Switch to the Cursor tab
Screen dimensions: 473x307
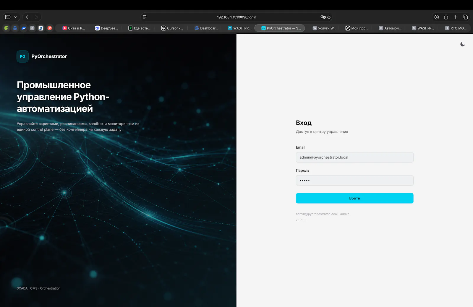pyautogui.click(x=172, y=28)
